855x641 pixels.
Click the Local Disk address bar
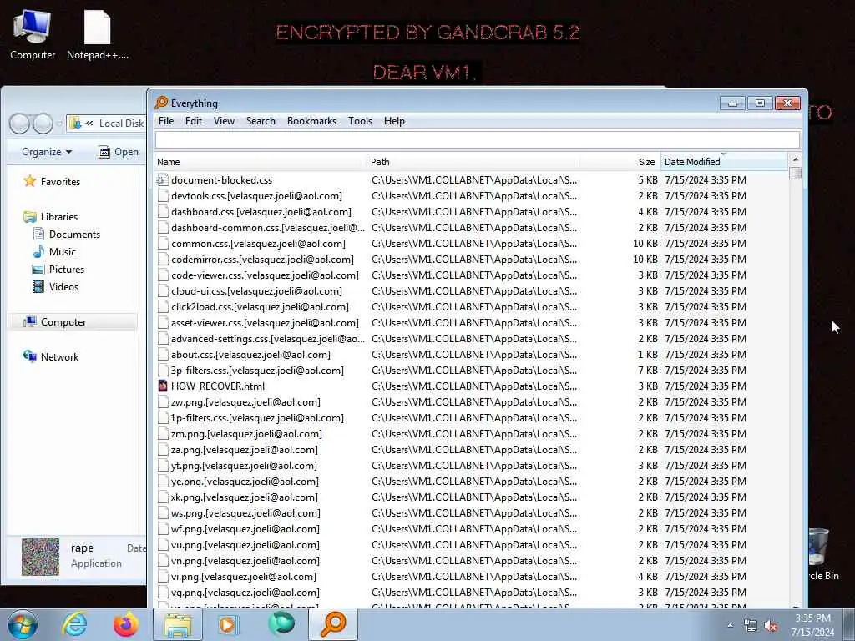108,124
